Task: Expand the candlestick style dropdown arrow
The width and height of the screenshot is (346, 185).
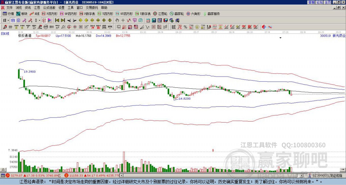Action: [x=40, y=21]
